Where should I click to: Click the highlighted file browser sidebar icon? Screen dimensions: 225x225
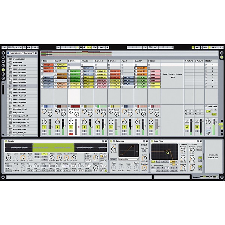3,70
